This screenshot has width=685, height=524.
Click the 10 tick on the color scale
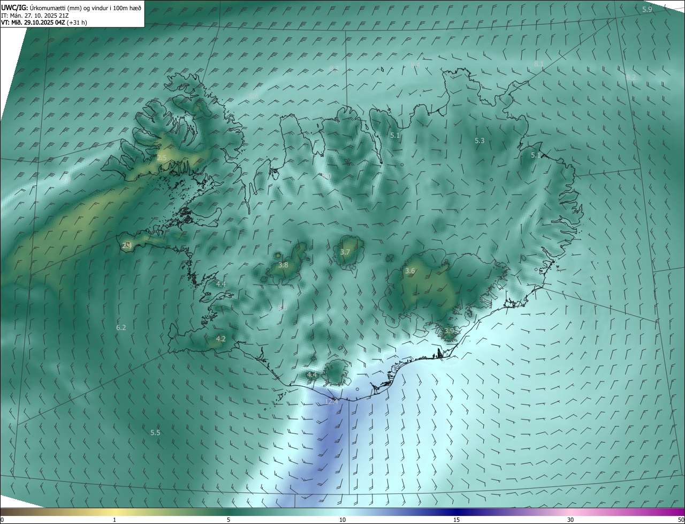coord(342,520)
